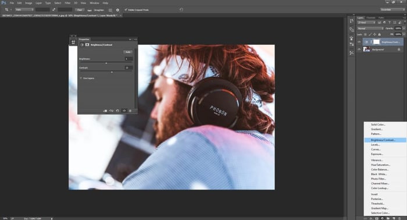Lock all padlock icon in Layers panel
The image size is (407, 220).
click(x=379, y=34)
